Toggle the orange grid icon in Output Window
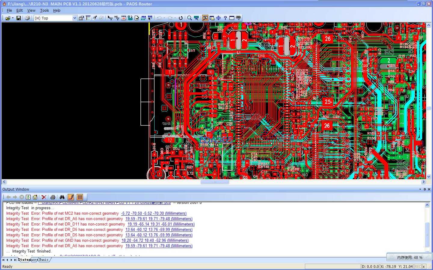Viewport: 433px width, 270px height. point(80,197)
